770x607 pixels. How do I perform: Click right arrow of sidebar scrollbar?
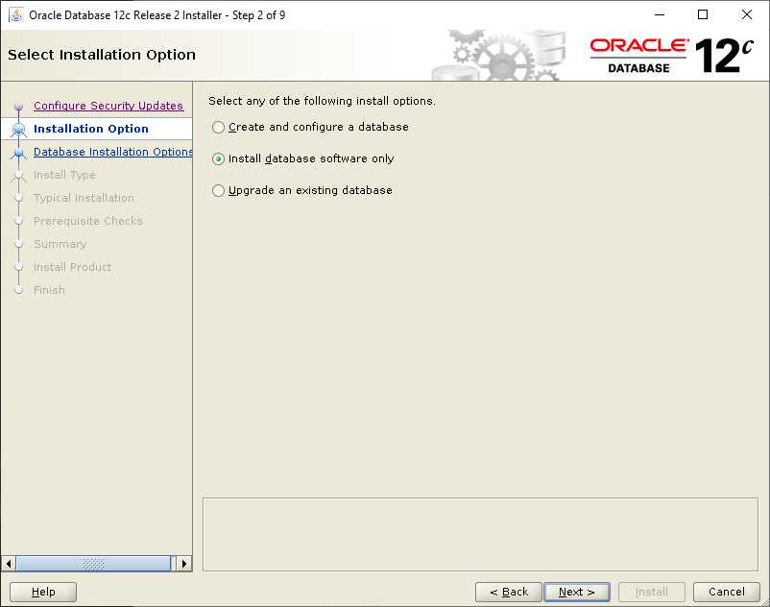tap(184, 563)
